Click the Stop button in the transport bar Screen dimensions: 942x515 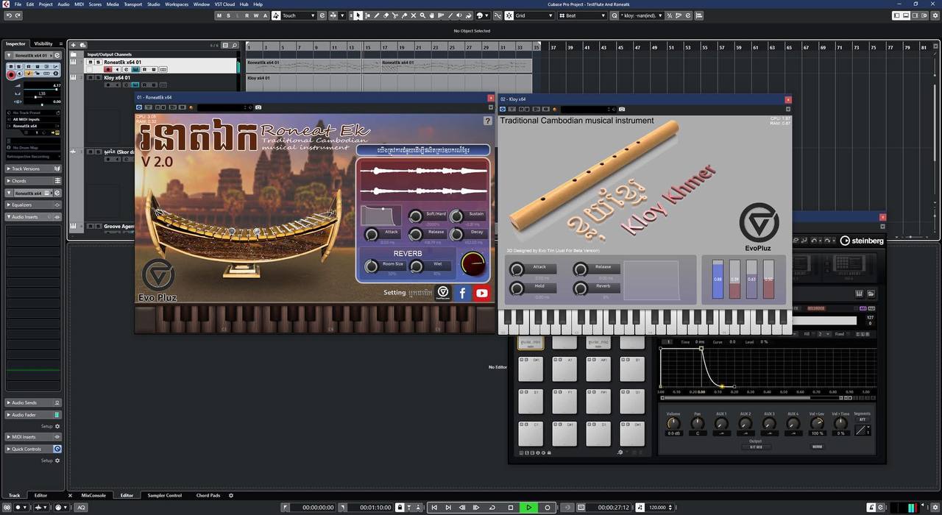tap(511, 508)
